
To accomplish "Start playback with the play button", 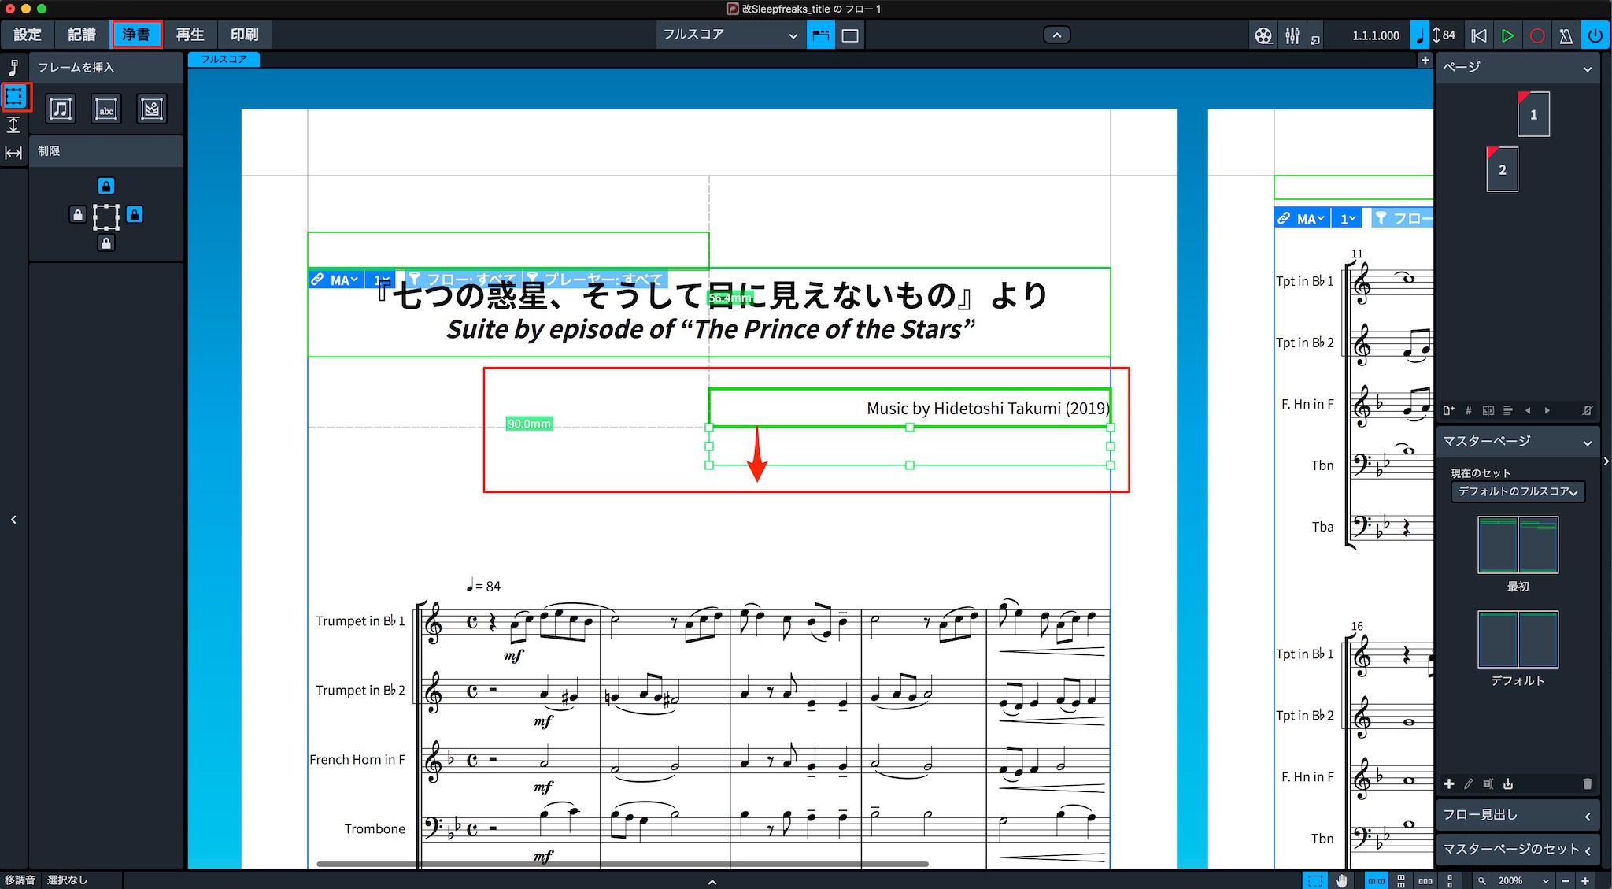I will tap(1507, 35).
